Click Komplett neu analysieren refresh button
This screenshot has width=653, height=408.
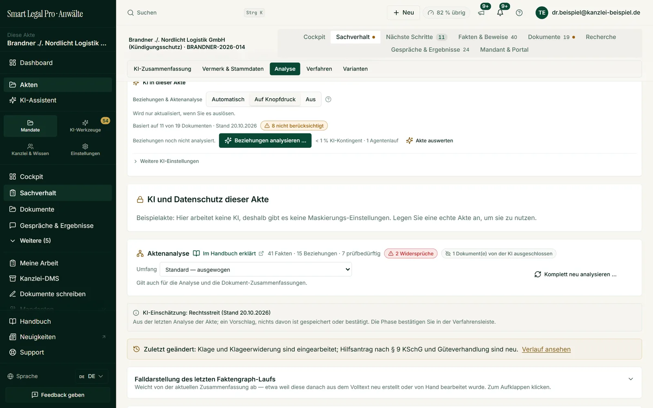point(575,275)
